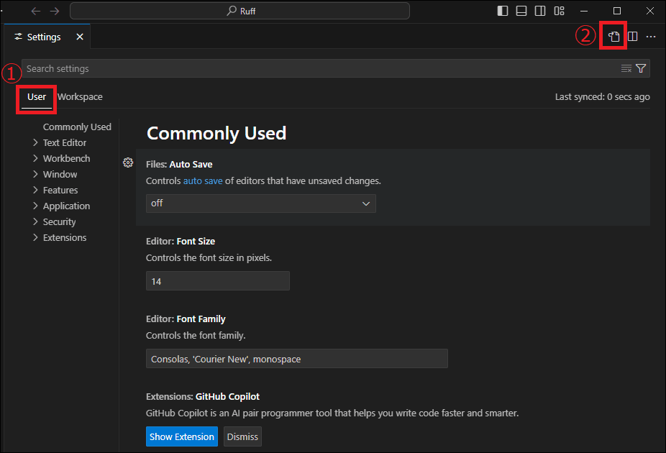
Task: Click the Clear Settings Search Input icon
Action: [x=626, y=68]
